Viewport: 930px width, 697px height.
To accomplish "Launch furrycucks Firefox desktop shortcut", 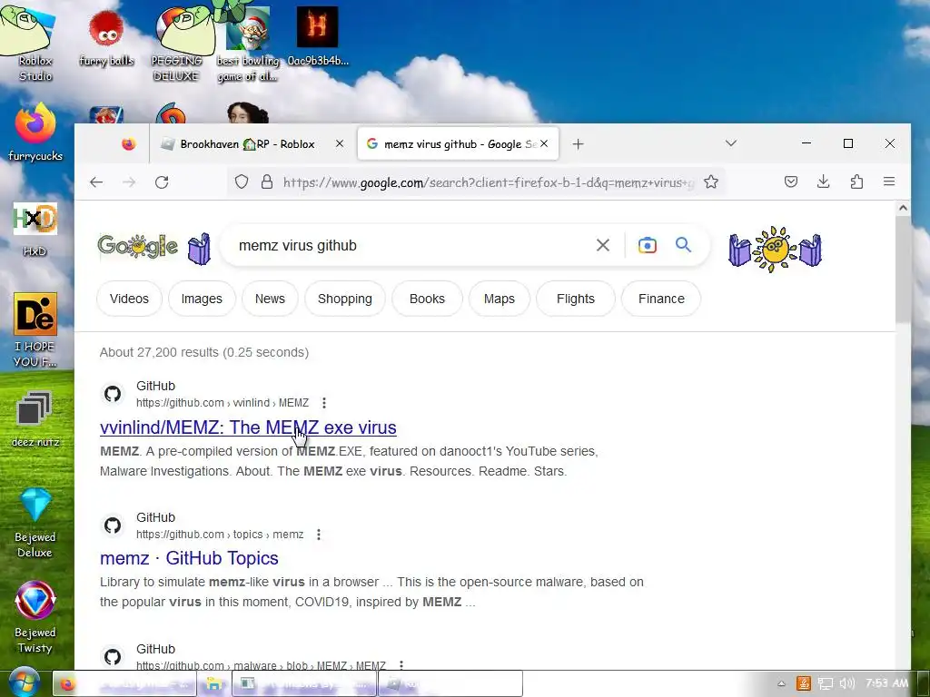I will tap(35, 133).
